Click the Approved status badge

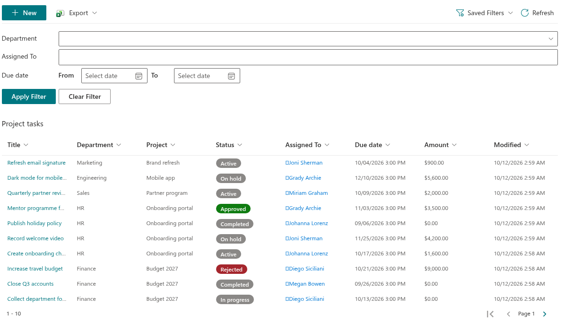coord(233,209)
